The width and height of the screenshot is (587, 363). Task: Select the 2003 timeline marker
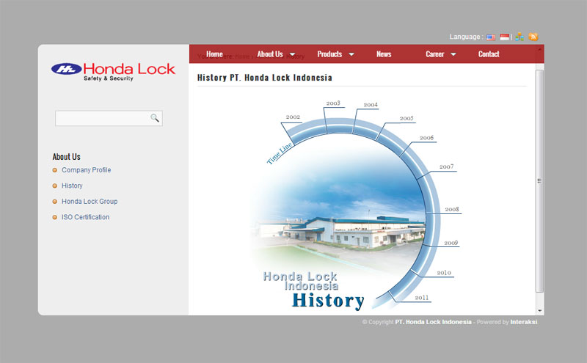click(333, 103)
